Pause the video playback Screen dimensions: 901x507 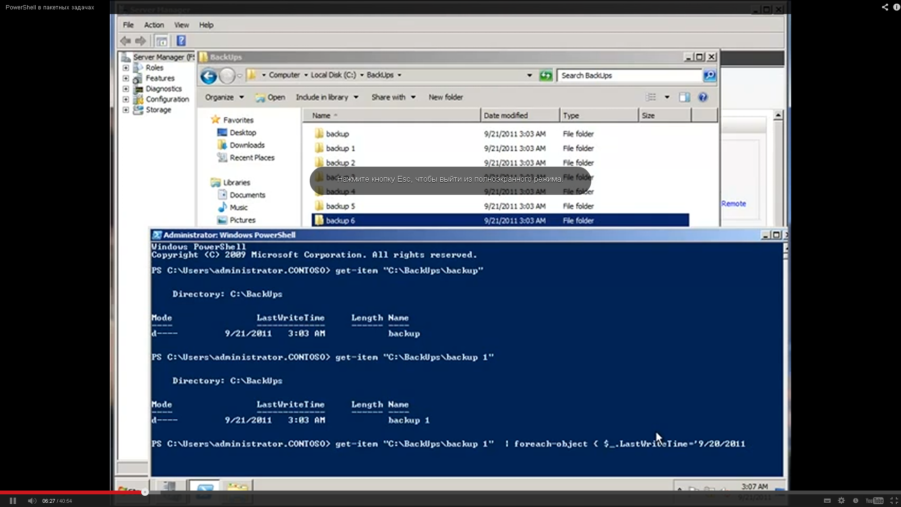click(x=13, y=501)
